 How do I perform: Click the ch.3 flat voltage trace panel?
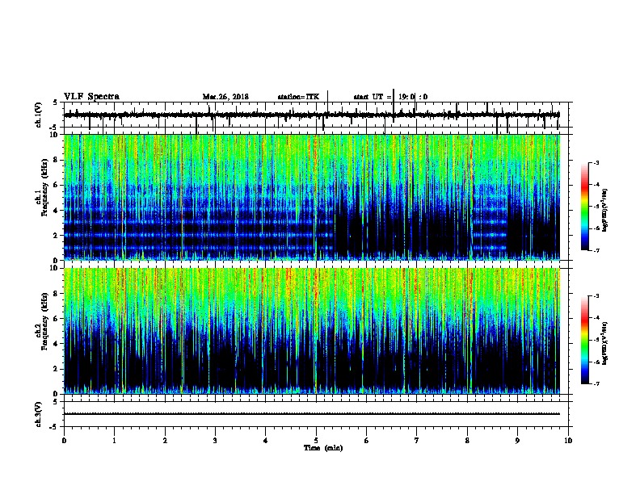tap(315, 414)
